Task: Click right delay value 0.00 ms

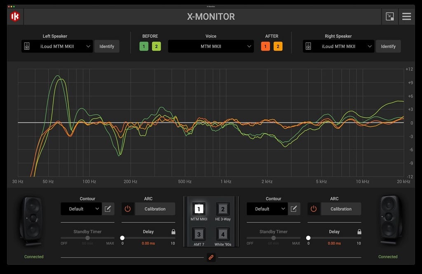Action: point(334,244)
